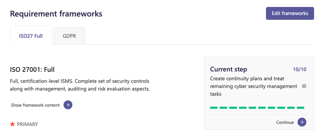324x140 pixels.
Task: Click the purple arrow icon next to Continue
Action: pos(302,122)
